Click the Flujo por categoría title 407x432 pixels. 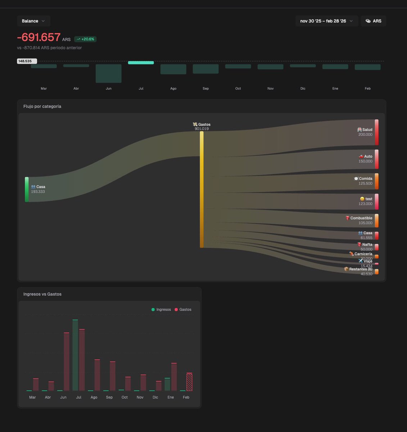[x=42, y=107]
